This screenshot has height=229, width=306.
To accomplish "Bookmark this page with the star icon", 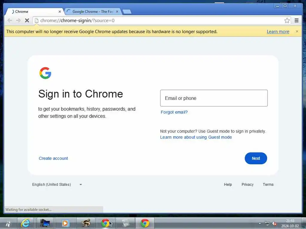I will (287, 21).
